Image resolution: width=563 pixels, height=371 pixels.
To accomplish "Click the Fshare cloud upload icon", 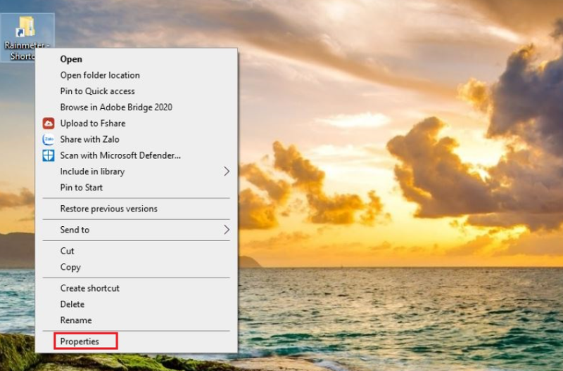I will pos(49,123).
